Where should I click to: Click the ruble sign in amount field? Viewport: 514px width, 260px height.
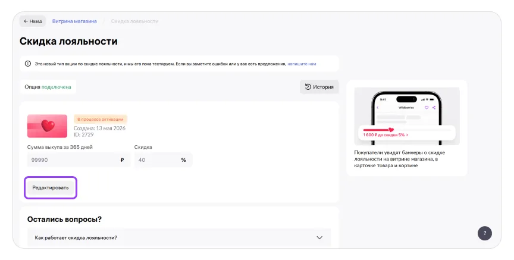coord(123,160)
